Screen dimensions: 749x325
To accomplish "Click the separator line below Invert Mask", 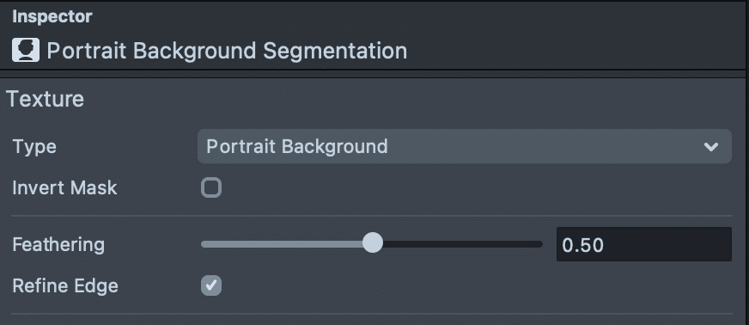I will pyautogui.click(x=372, y=216).
